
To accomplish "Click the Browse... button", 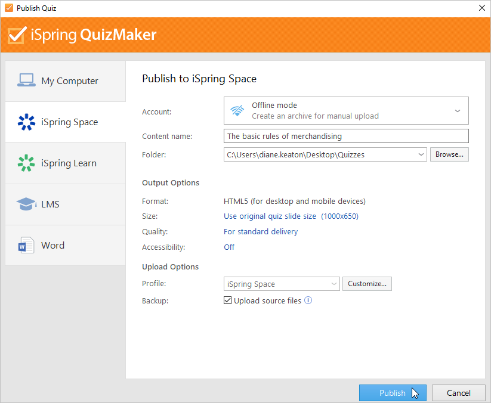I will (x=449, y=154).
